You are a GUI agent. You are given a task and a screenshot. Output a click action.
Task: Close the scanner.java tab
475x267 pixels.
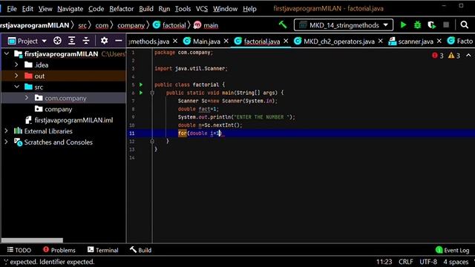coord(439,41)
